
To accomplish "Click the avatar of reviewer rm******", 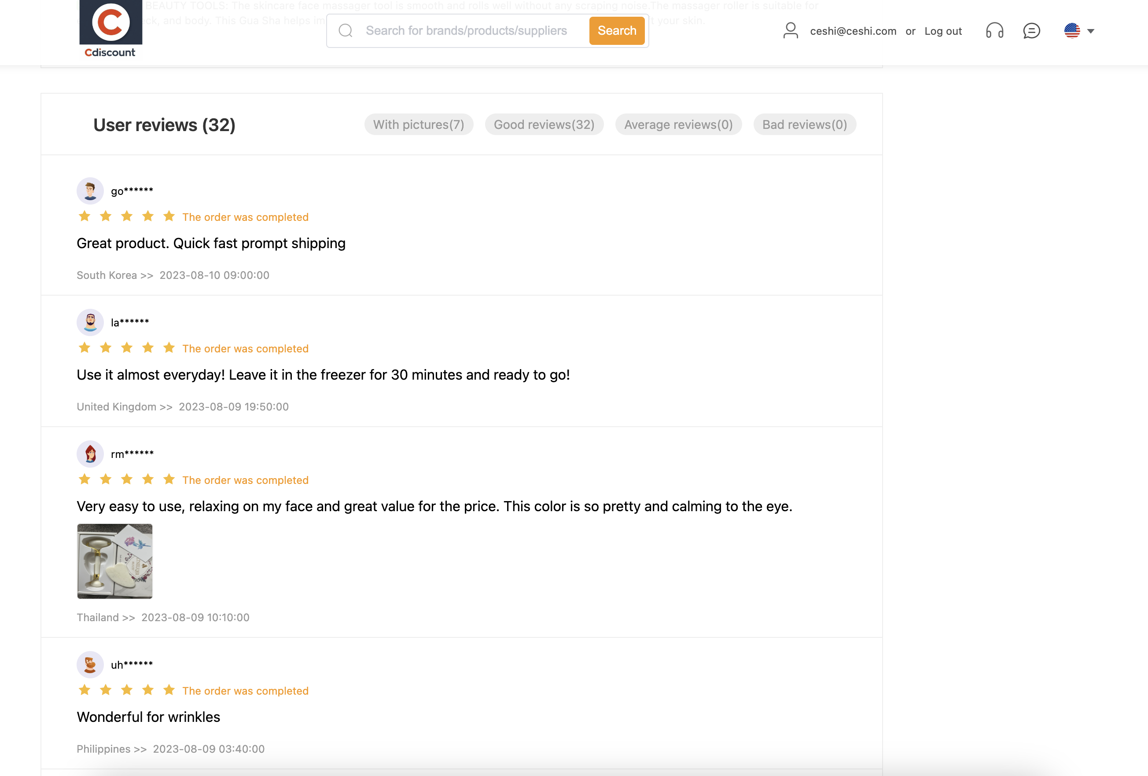I will (90, 454).
